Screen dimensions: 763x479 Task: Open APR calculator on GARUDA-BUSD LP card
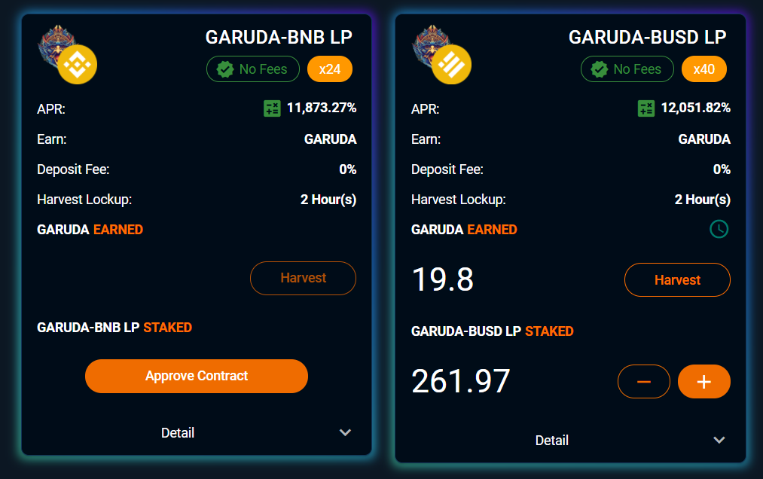click(x=646, y=108)
